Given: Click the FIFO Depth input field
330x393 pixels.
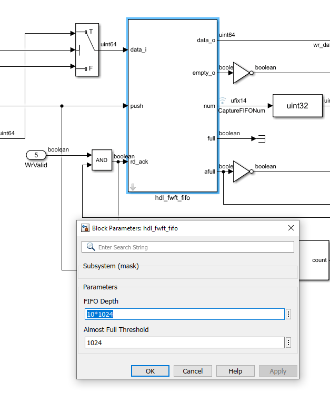Looking at the screenshot, I should pyautogui.click(x=185, y=314).
